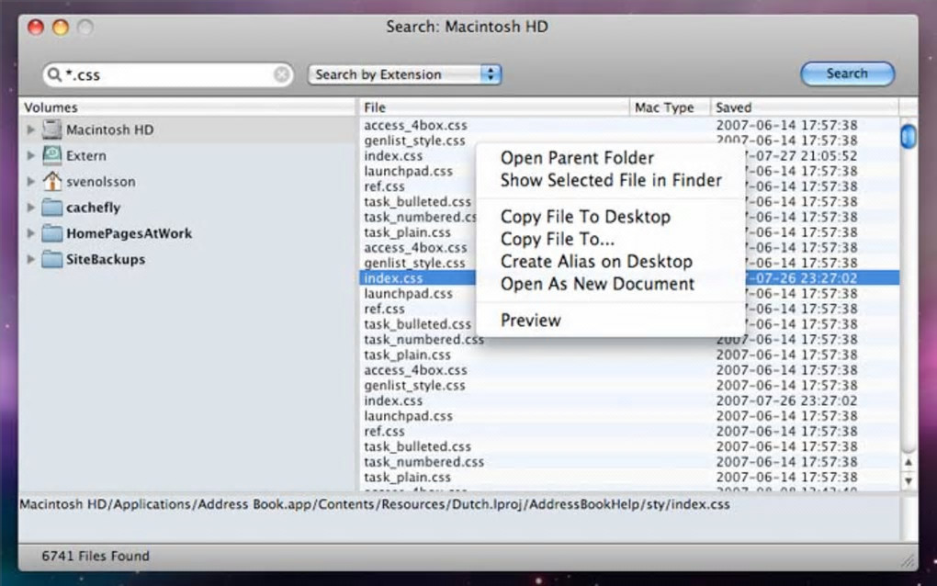Screen dimensions: 937x586
Task: Expand the cachefly folder
Action: point(30,208)
